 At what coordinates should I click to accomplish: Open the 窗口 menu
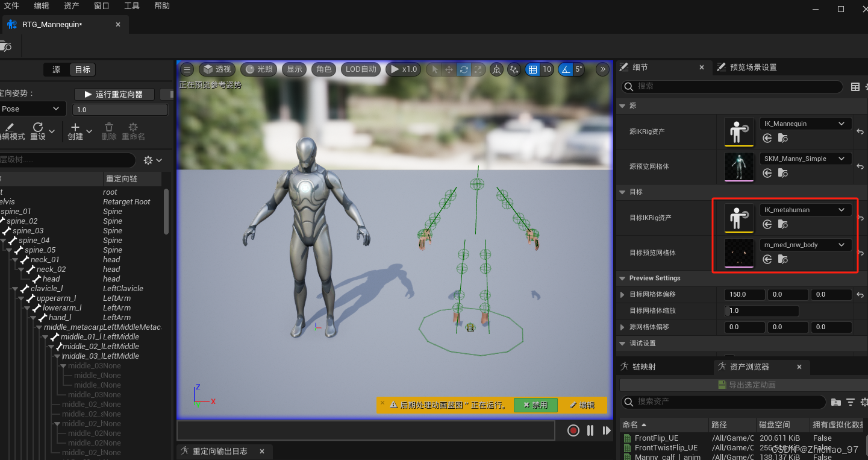click(102, 6)
